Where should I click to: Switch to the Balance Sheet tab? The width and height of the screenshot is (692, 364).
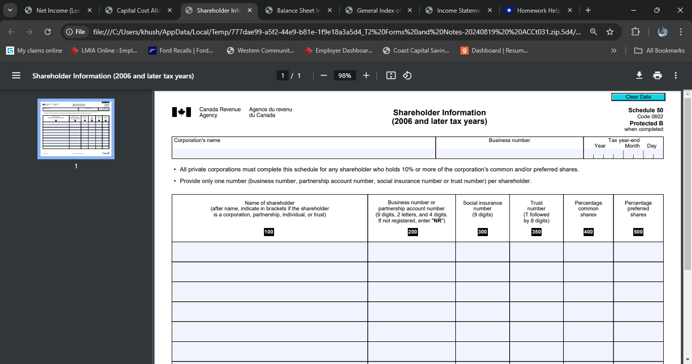(298, 10)
